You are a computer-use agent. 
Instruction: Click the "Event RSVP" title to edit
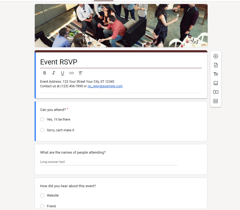59,62
